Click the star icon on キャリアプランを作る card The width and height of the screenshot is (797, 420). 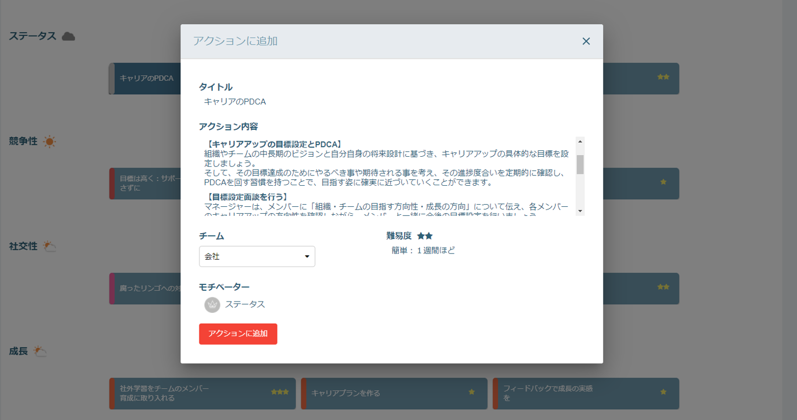pyautogui.click(x=472, y=392)
